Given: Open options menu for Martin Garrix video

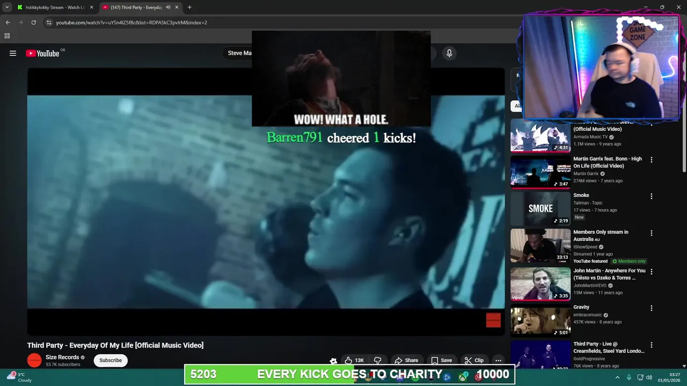Looking at the screenshot, I should click(652, 160).
